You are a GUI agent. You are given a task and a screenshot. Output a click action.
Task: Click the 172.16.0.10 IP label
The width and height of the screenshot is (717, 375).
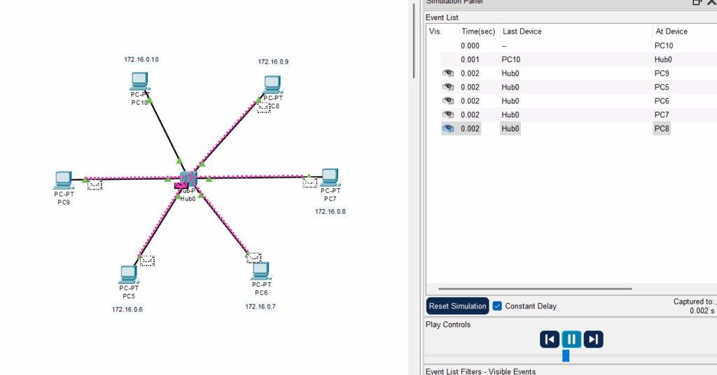click(x=141, y=59)
